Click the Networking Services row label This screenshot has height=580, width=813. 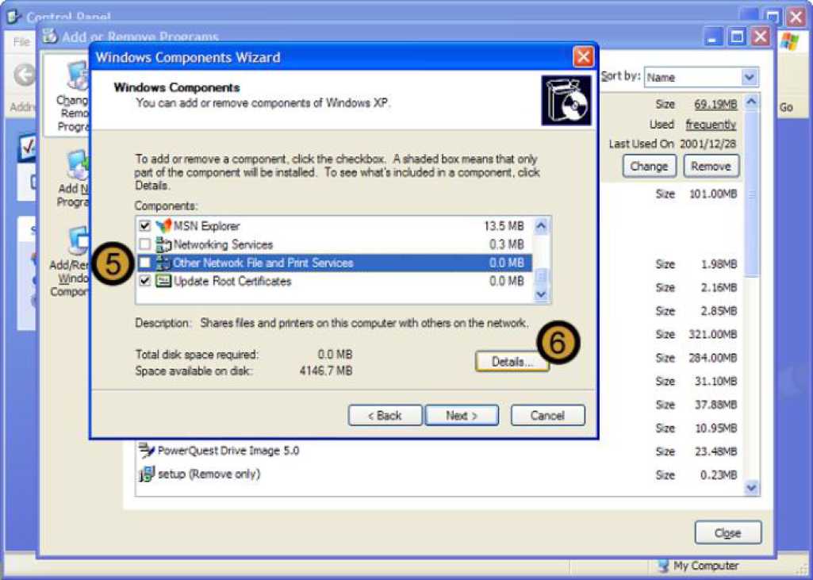223,244
